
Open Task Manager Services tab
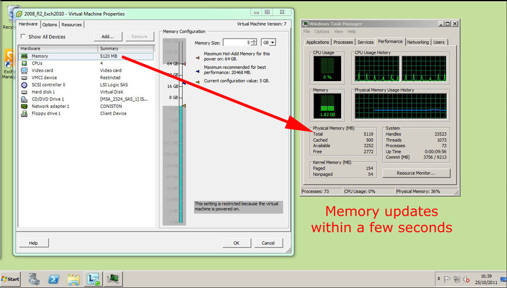pyautogui.click(x=366, y=42)
